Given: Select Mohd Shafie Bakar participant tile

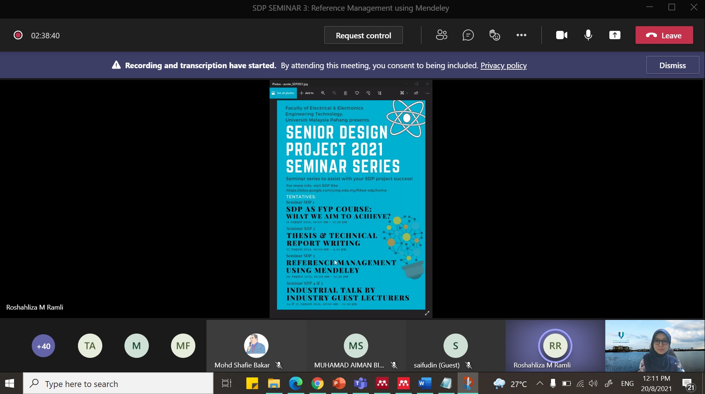Looking at the screenshot, I should tap(256, 346).
